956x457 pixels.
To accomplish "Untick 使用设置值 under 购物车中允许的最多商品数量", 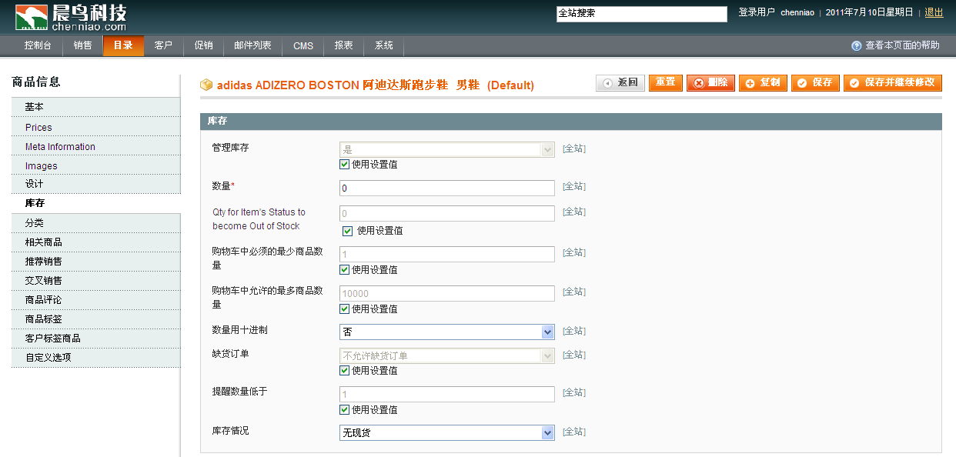I will (x=344, y=309).
